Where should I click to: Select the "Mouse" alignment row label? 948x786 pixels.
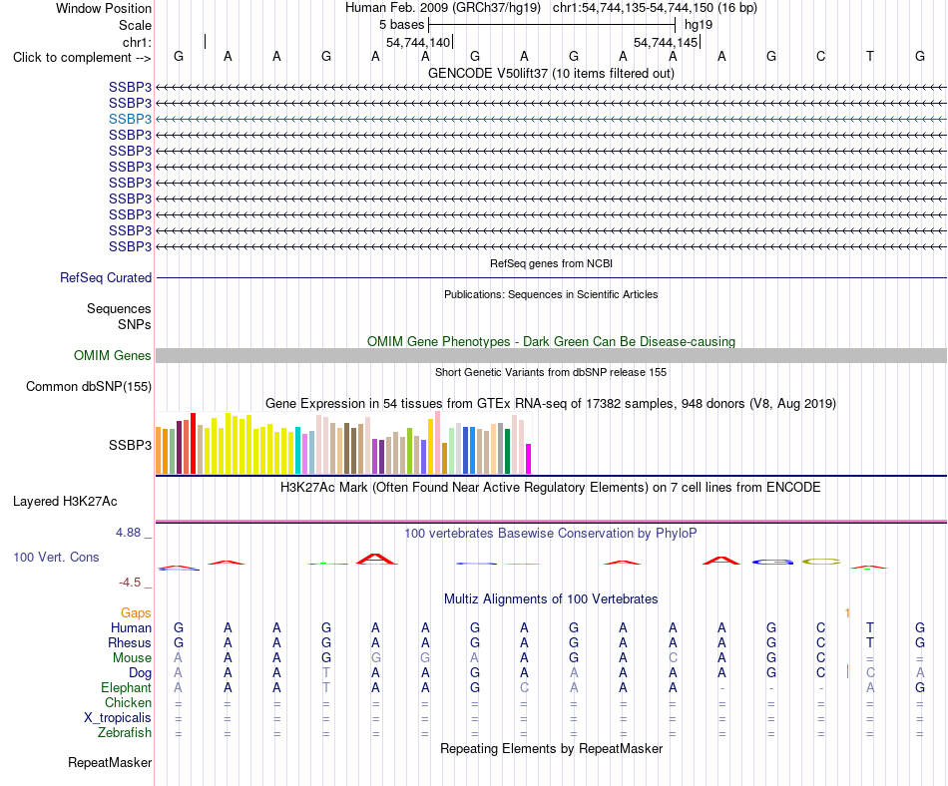[132, 658]
